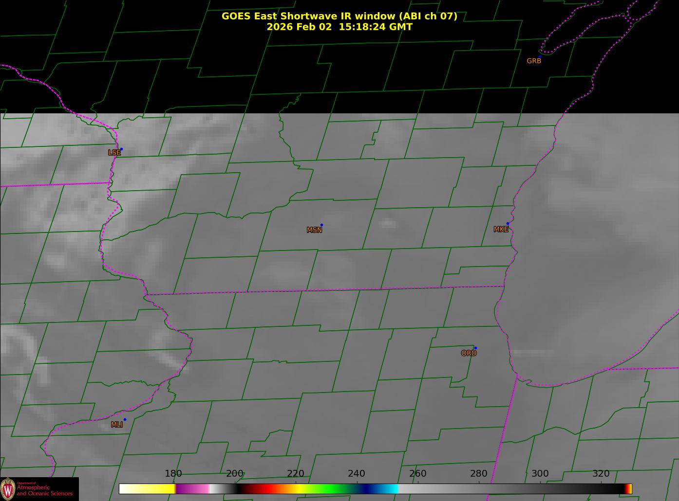679x501 pixels.
Task: Click the blue dot marking MKE station
Action: pyautogui.click(x=508, y=224)
